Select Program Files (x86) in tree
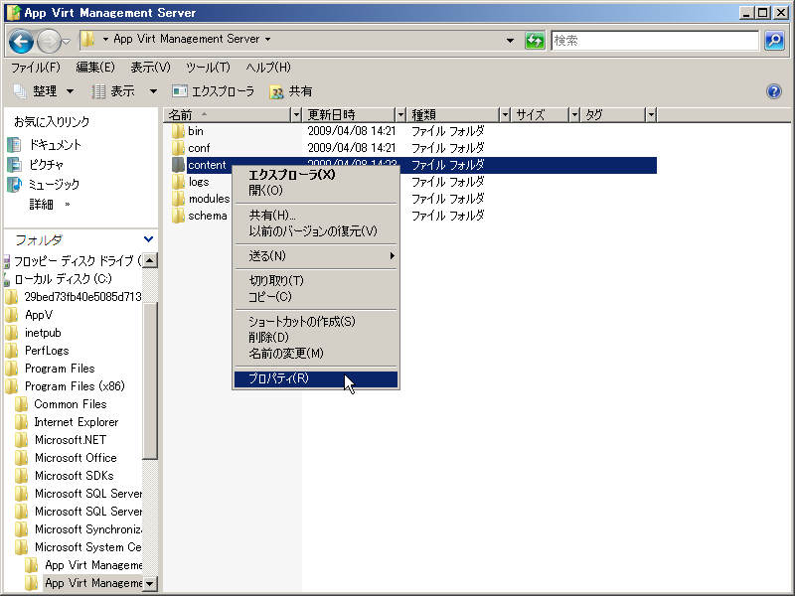 pyautogui.click(x=75, y=386)
